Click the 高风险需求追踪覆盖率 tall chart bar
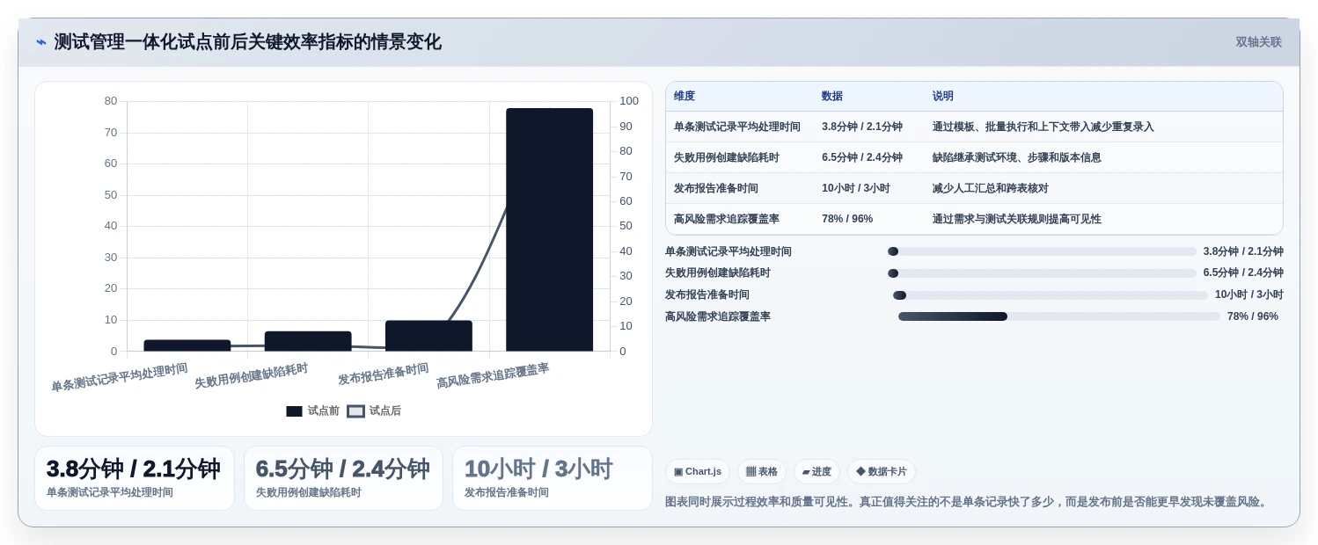1318x545 pixels. click(x=549, y=229)
